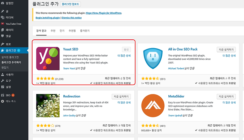
Task: Click Yoast SEO five-star rating
Action: [45, 78]
